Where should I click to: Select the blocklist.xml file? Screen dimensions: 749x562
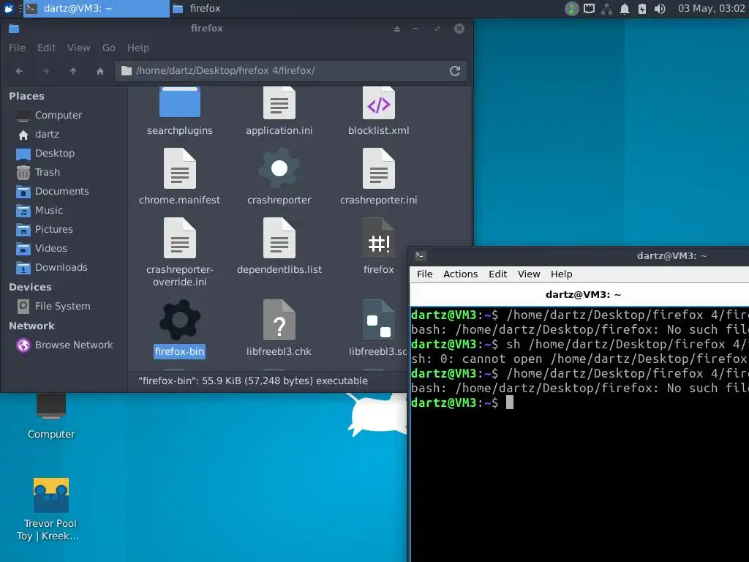pos(378,111)
